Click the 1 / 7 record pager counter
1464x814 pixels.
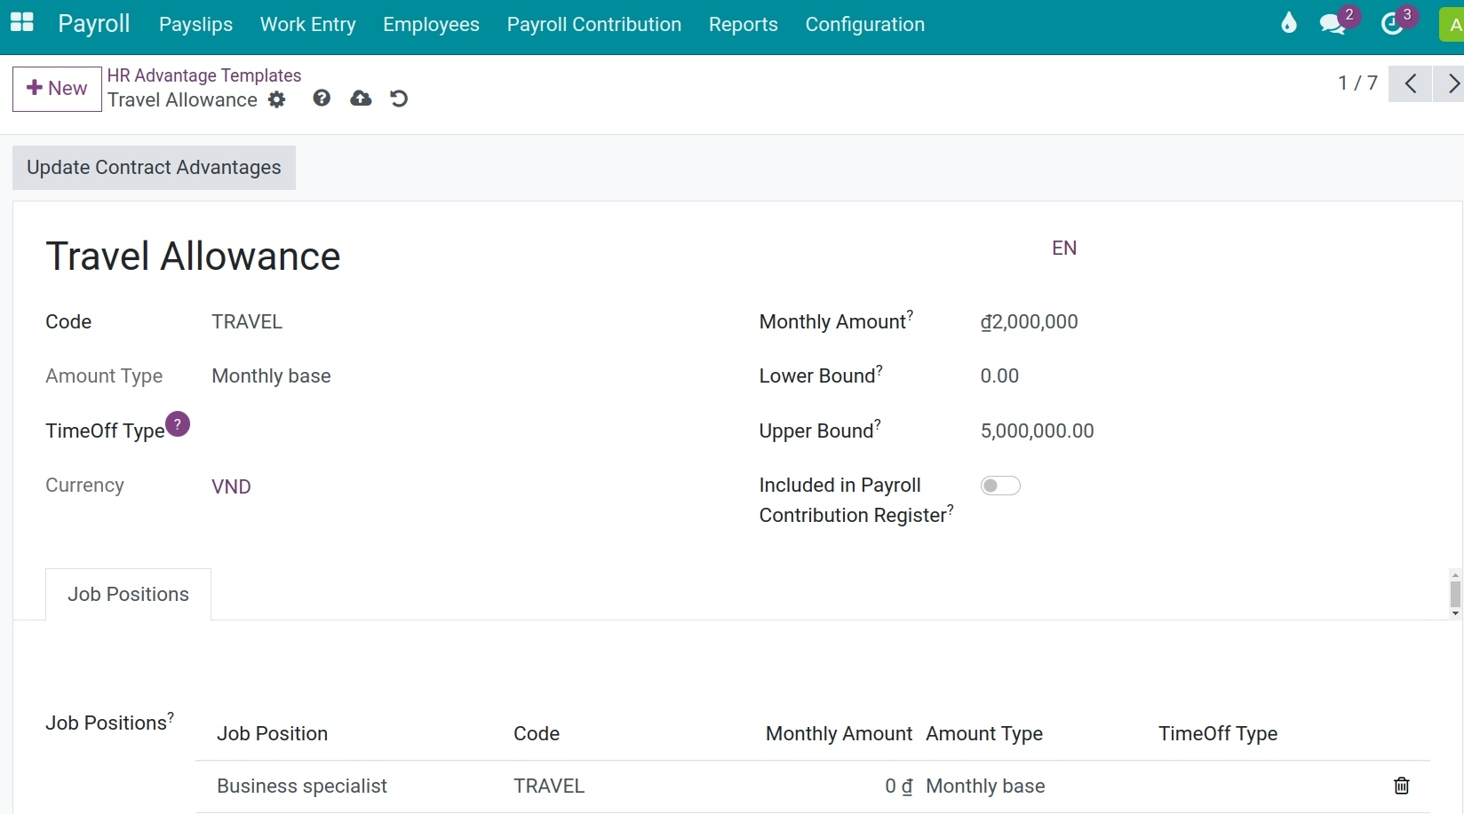coord(1357,83)
